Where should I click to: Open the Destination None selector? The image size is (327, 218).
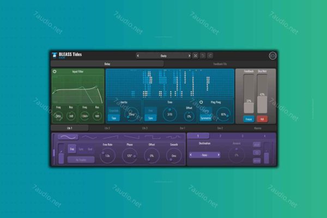click(x=204, y=155)
